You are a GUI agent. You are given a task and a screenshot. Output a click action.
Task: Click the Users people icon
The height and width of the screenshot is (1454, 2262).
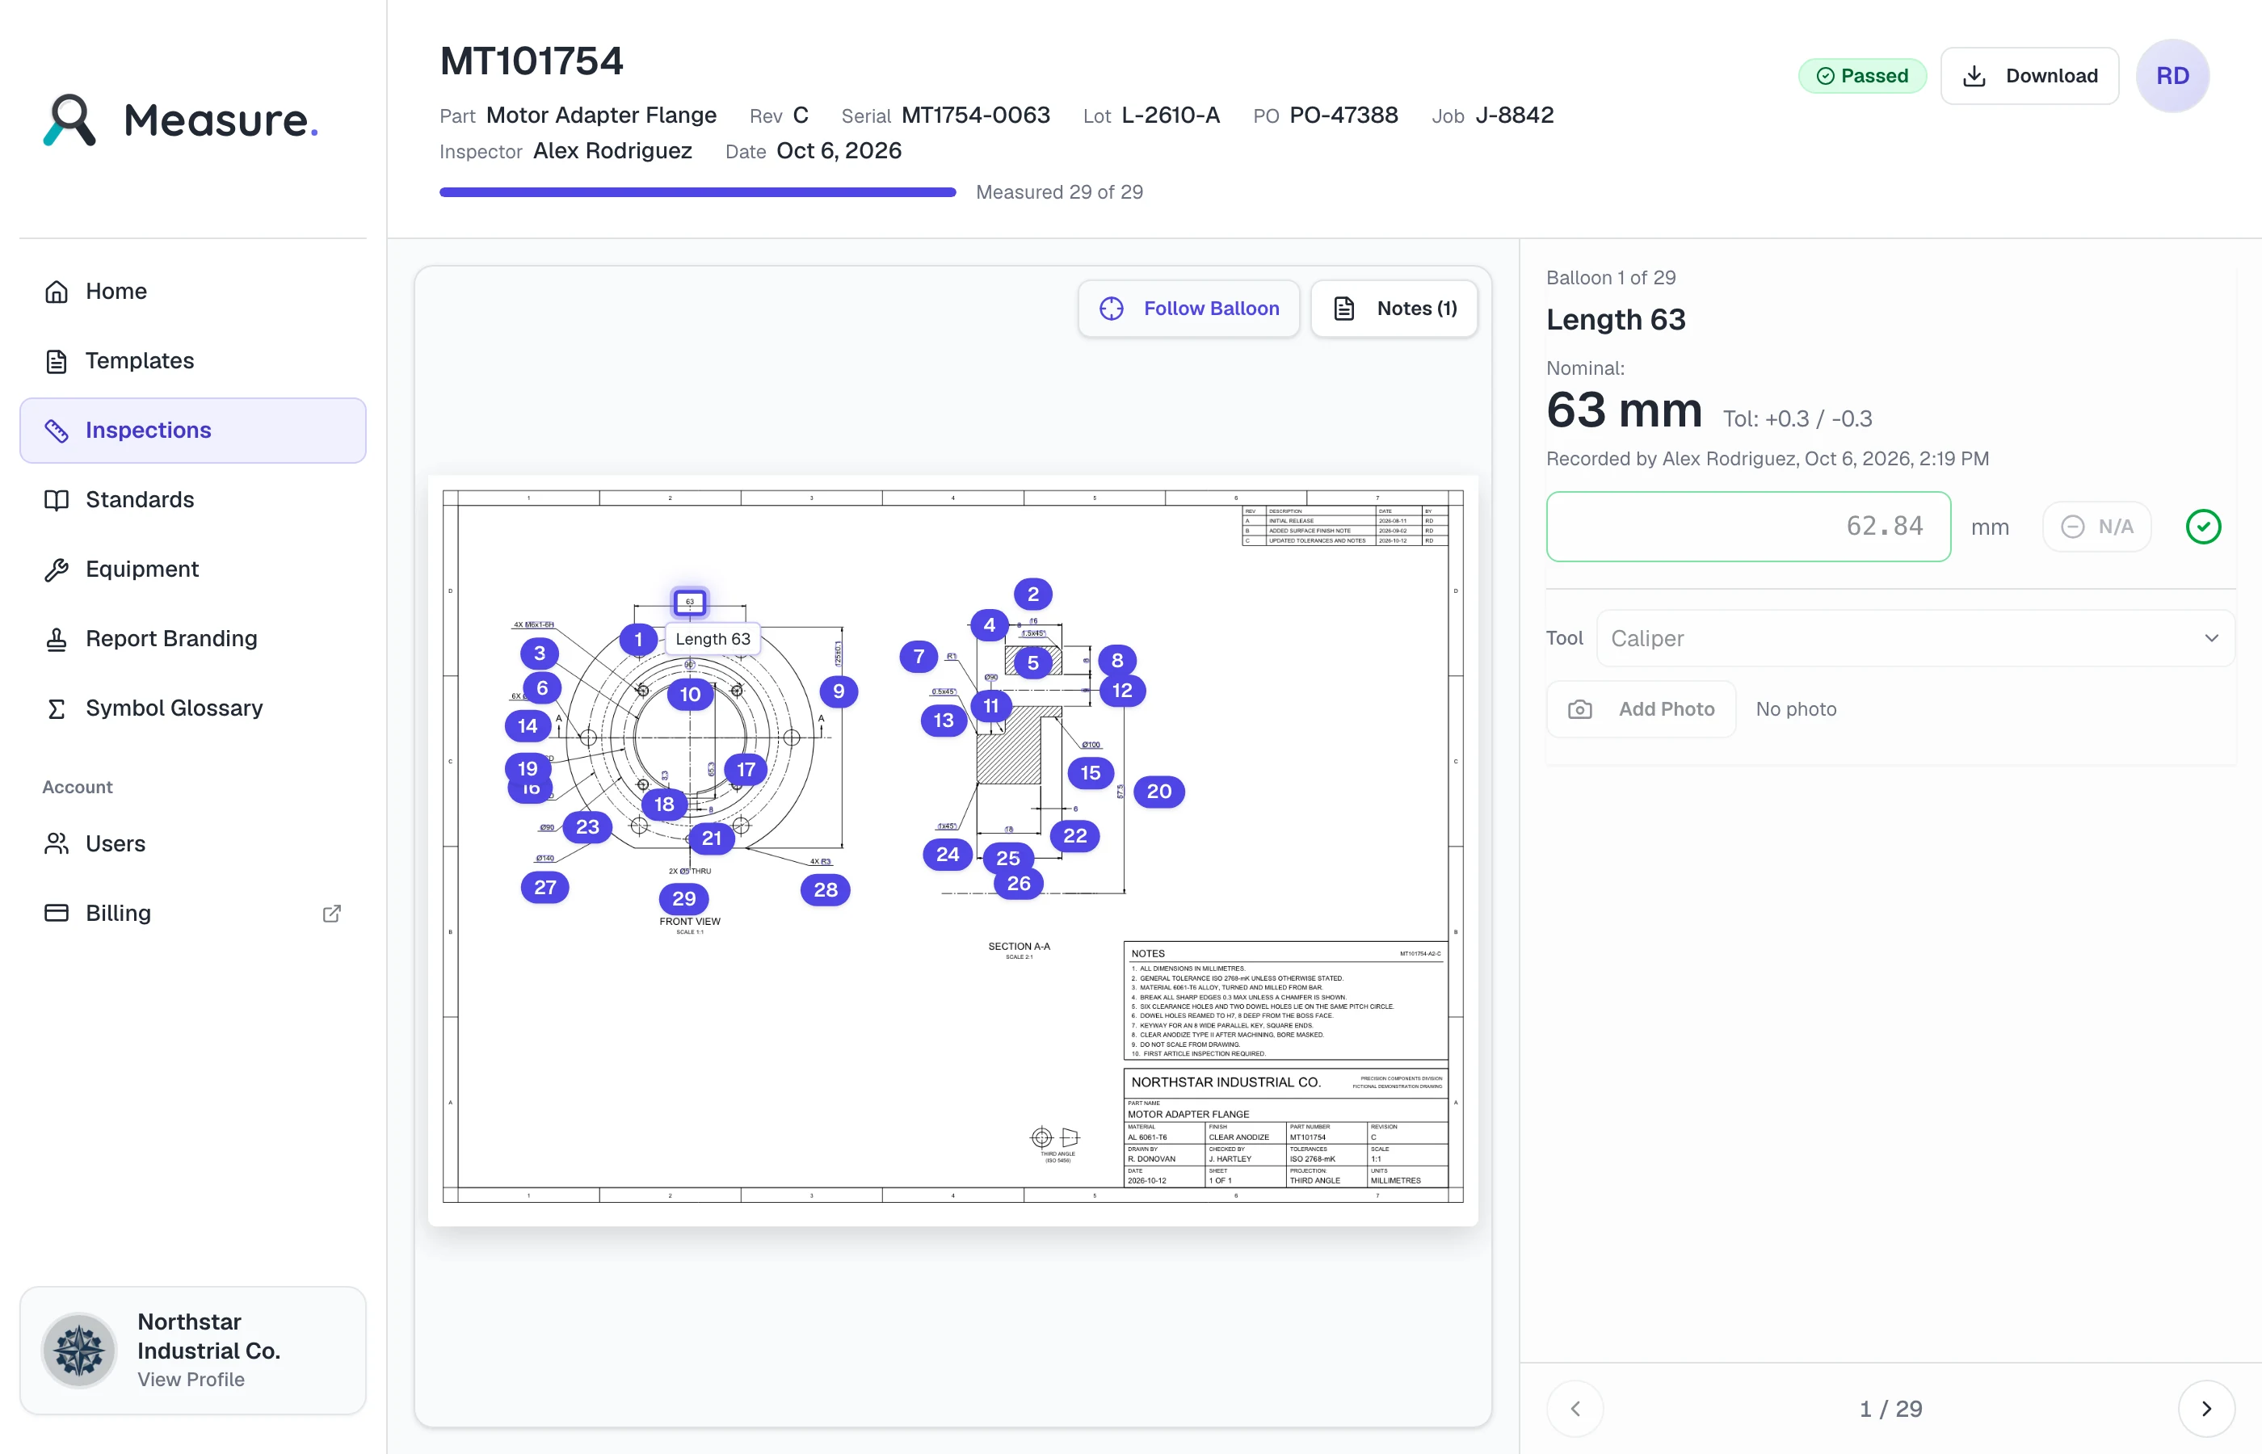click(x=57, y=843)
